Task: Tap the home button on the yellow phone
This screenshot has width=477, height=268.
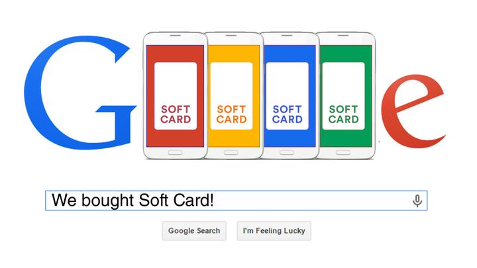Action: pyautogui.click(x=231, y=153)
